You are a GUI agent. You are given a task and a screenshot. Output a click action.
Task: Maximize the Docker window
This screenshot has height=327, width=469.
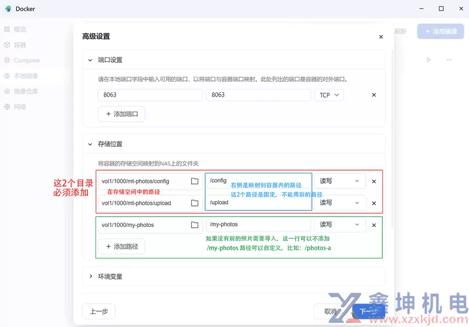[441, 9]
